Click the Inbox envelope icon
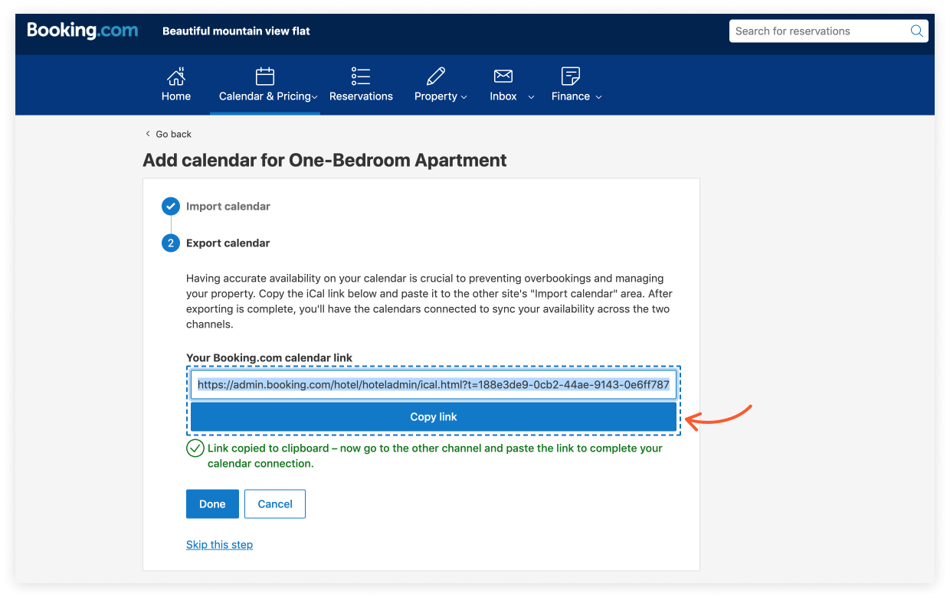Screen dimensions: 950x600 [x=503, y=77]
